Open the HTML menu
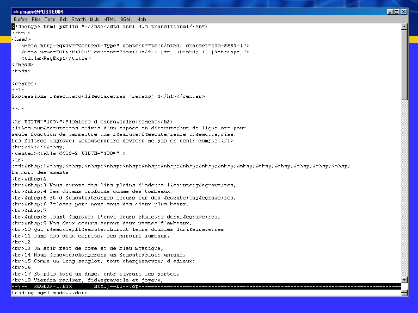Viewport: 418px width, 313px height. 110,19
